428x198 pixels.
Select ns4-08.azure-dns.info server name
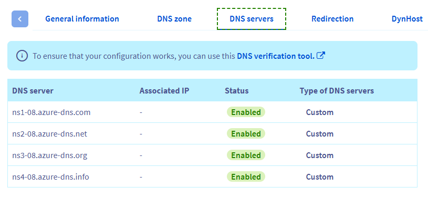point(51,177)
